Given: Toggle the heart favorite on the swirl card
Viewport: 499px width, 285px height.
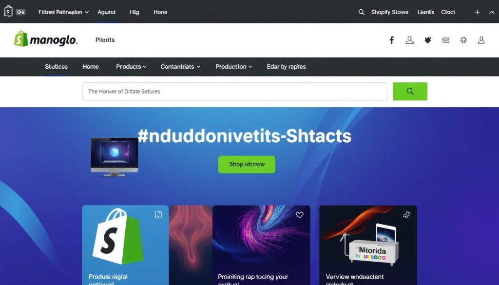Looking at the screenshot, I should [x=300, y=215].
